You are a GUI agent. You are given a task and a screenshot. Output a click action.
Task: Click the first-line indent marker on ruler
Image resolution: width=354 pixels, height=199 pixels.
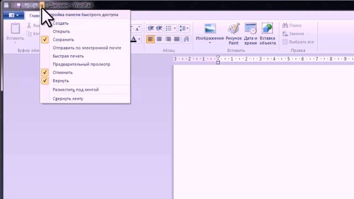pos(218,57)
